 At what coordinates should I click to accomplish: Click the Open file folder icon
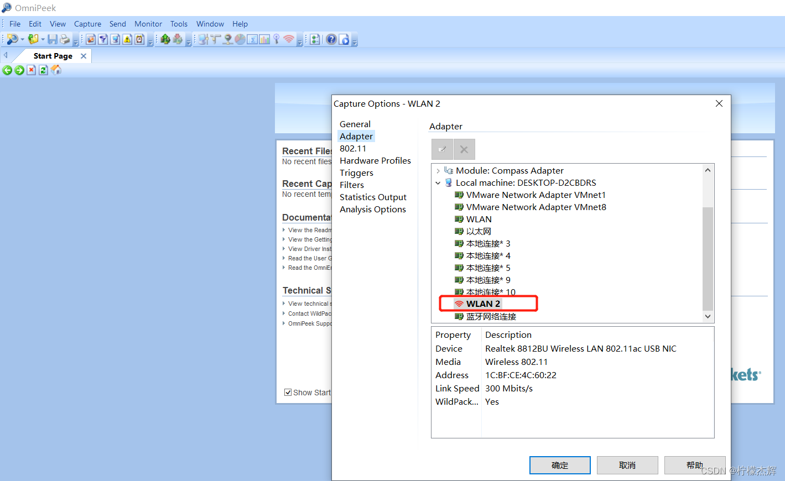pyautogui.click(x=33, y=39)
